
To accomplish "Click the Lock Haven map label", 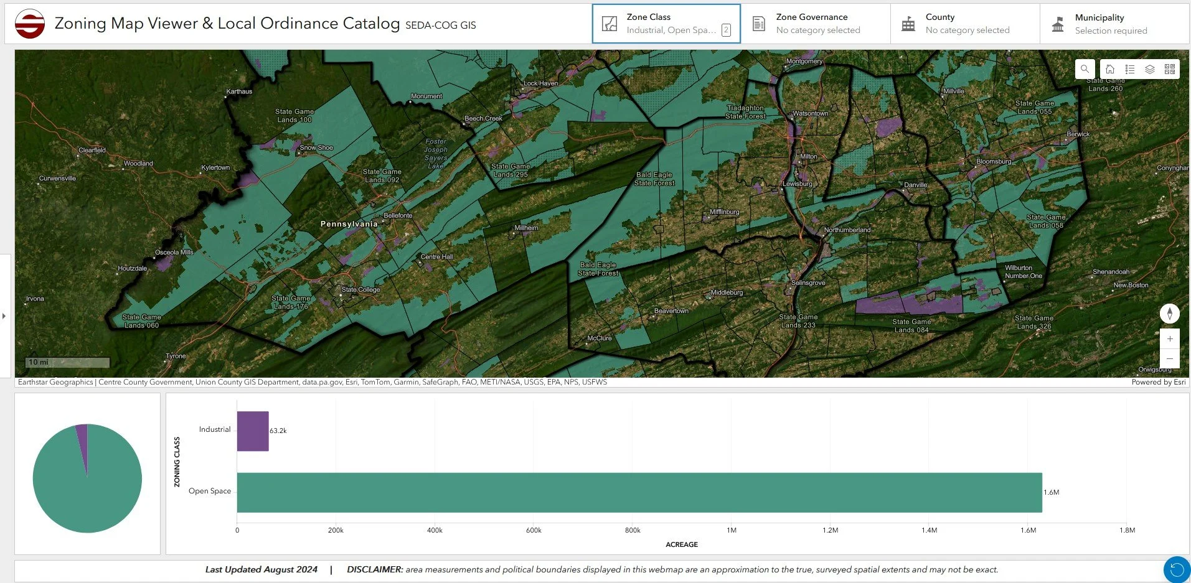I will [x=540, y=83].
